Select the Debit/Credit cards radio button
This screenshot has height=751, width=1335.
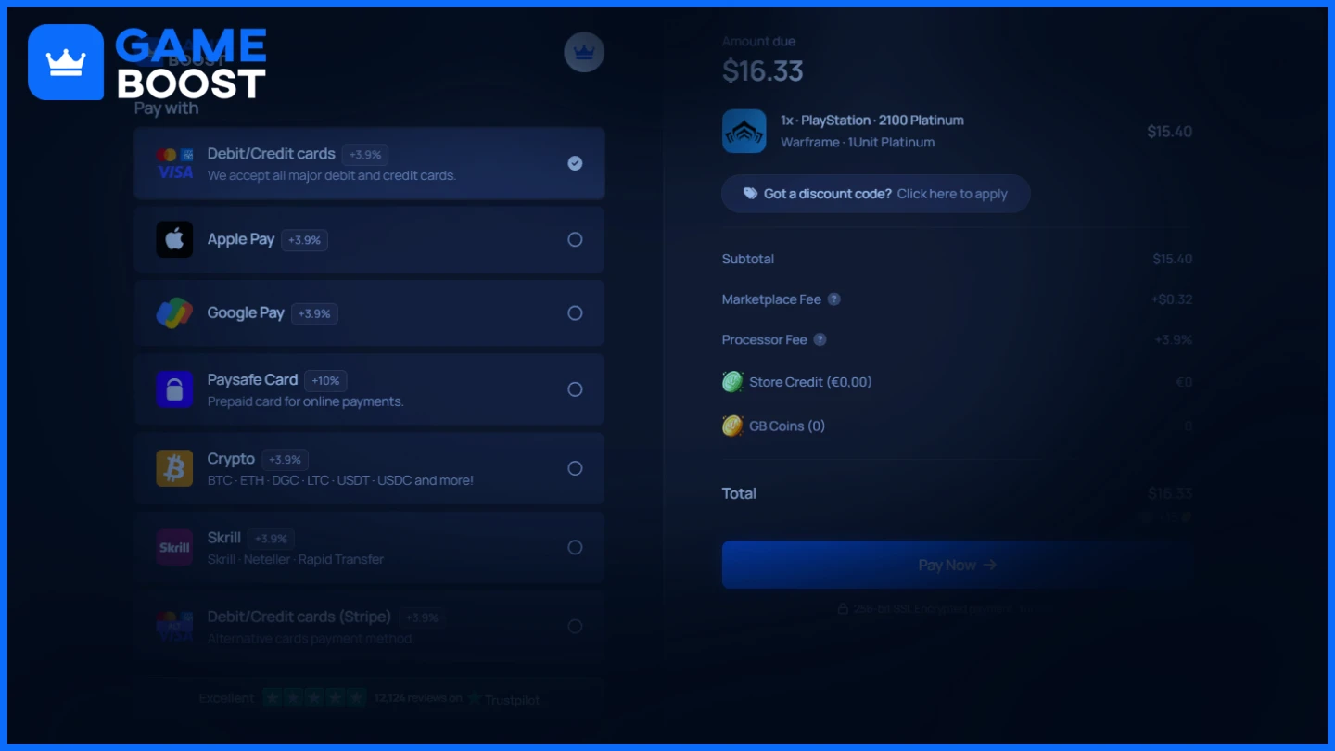(575, 163)
